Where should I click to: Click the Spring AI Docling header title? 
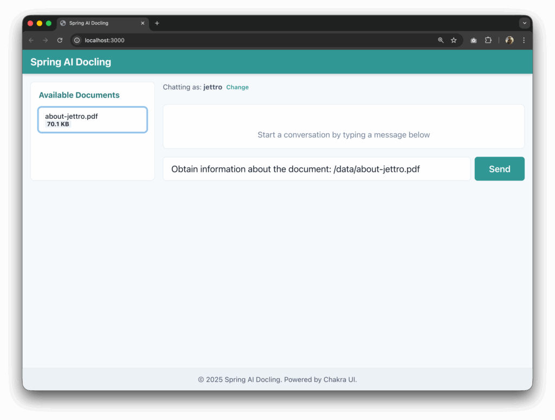pyautogui.click(x=70, y=62)
